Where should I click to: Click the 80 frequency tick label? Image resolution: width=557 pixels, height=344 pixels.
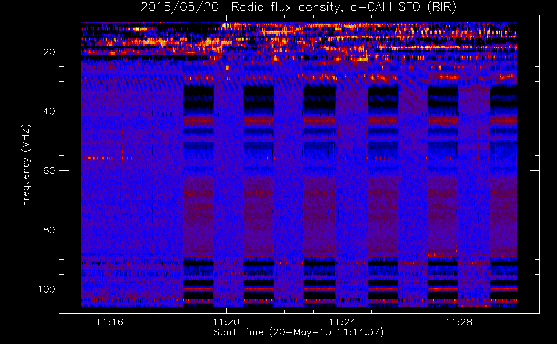tap(49, 230)
